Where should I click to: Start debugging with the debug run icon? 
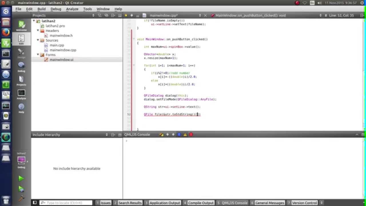[x=21, y=189]
